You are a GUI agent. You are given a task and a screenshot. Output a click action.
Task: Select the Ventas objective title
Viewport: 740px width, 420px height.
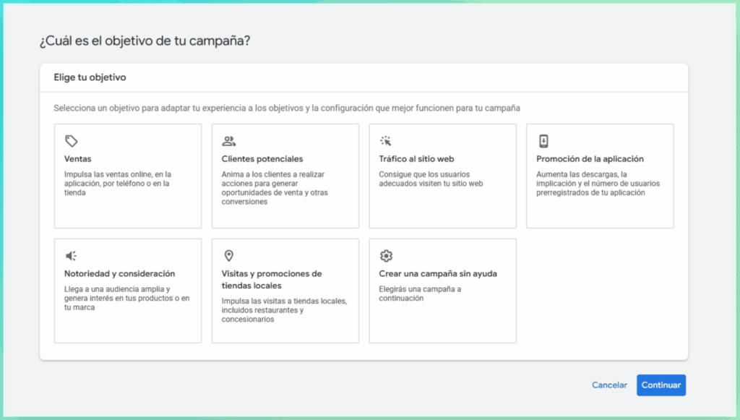(x=78, y=159)
